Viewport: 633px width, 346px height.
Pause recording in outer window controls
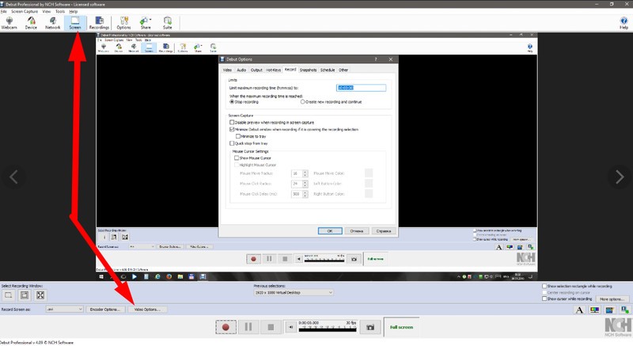coord(248,327)
